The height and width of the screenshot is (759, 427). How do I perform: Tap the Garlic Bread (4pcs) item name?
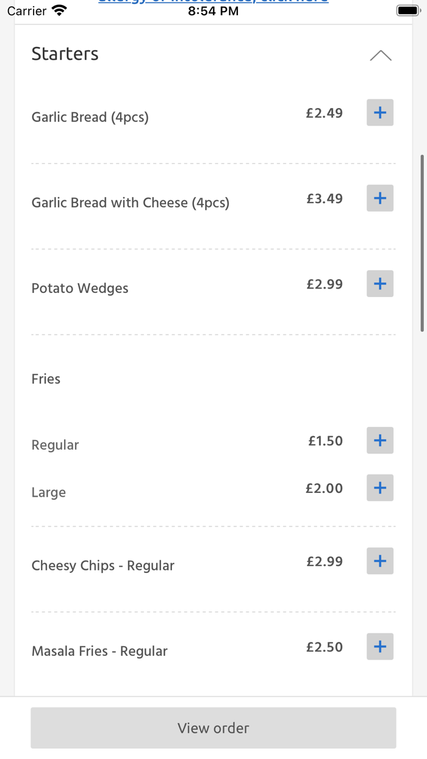pyautogui.click(x=90, y=117)
